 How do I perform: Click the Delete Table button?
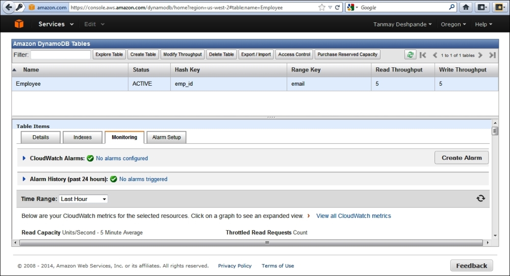(x=221, y=55)
